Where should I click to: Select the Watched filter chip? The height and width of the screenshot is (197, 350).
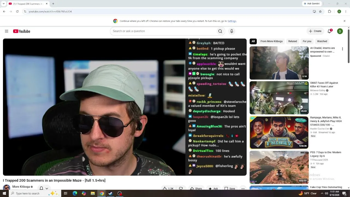[x=322, y=41]
